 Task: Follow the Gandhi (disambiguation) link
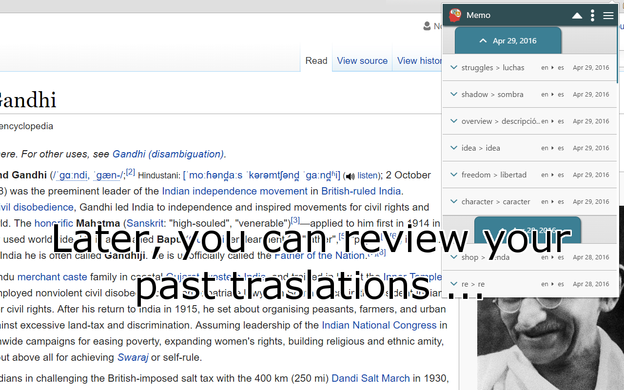pos(168,154)
